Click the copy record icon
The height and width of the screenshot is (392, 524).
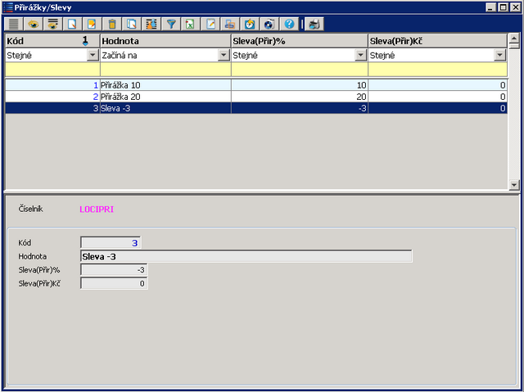132,24
